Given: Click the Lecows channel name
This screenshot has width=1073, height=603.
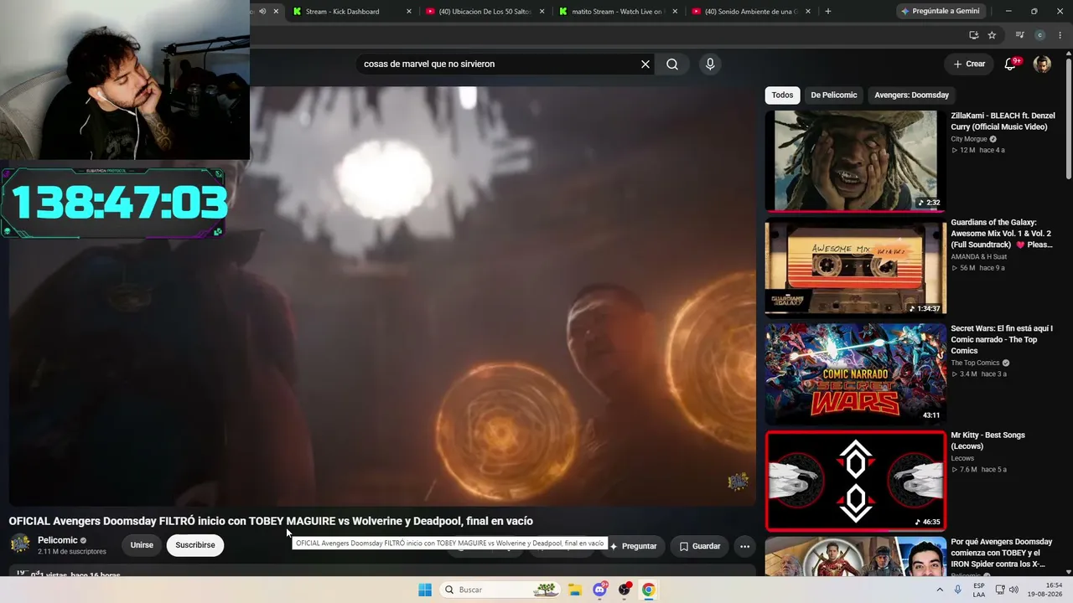Looking at the screenshot, I should pos(962,458).
